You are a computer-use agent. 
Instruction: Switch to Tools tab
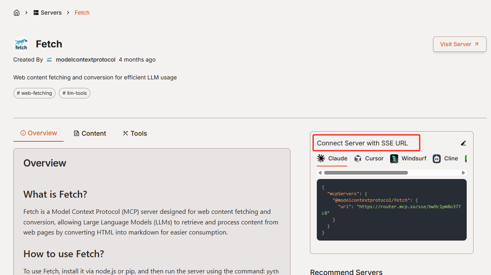point(135,133)
